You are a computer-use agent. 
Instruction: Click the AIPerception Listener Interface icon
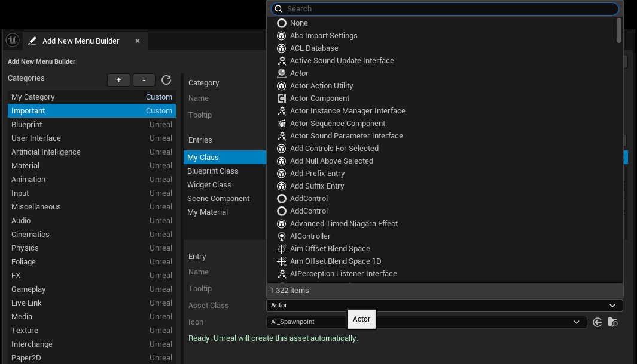point(282,274)
